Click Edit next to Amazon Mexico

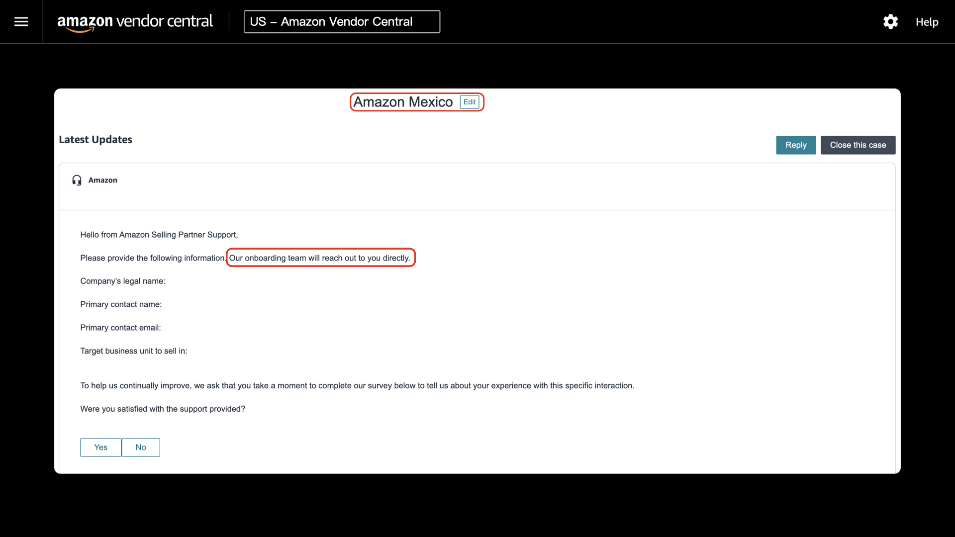pos(469,102)
